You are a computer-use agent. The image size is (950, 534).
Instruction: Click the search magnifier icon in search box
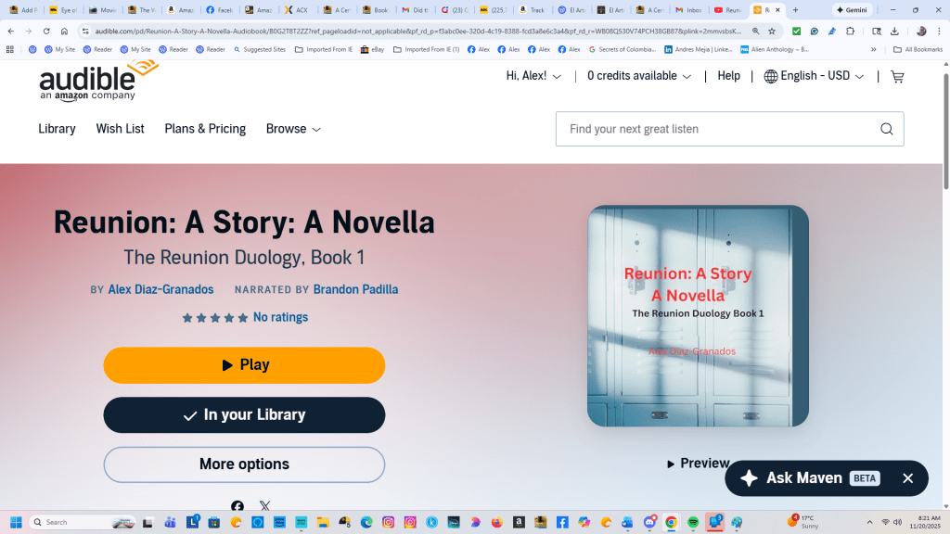[x=886, y=129]
